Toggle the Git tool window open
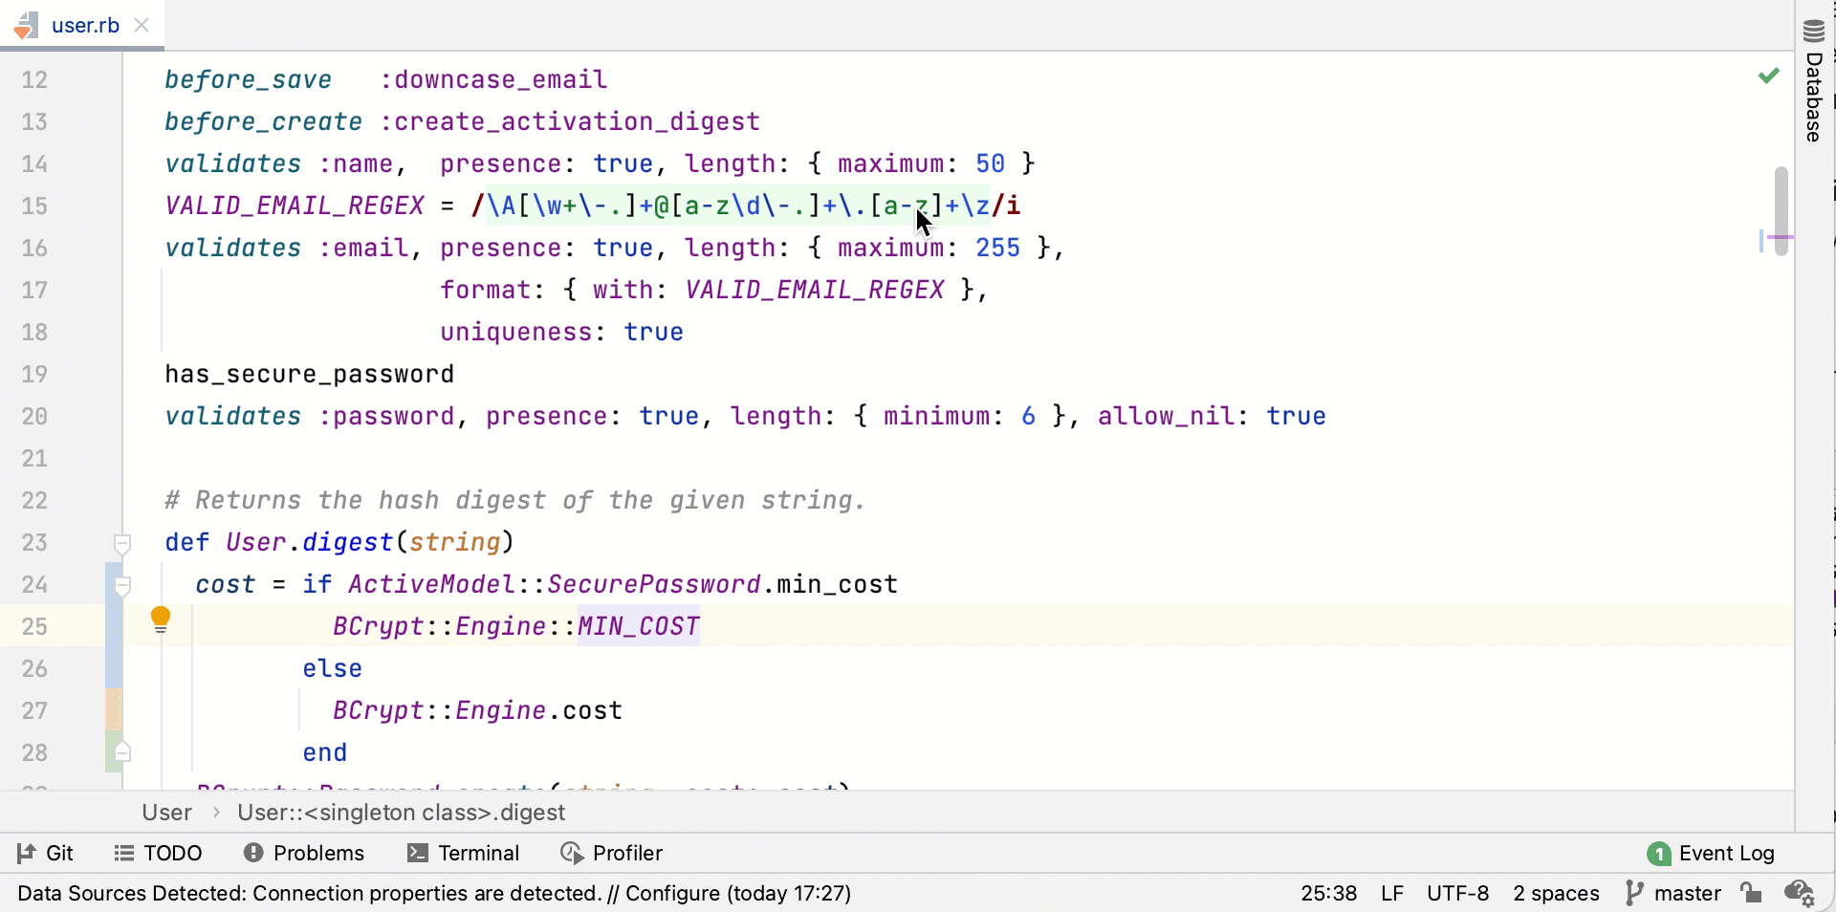This screenshot has height=912, width=1836. (x=45, y=853)
